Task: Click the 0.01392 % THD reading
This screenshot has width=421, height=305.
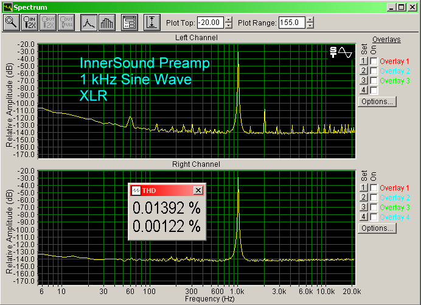Action: coord(167,208)
